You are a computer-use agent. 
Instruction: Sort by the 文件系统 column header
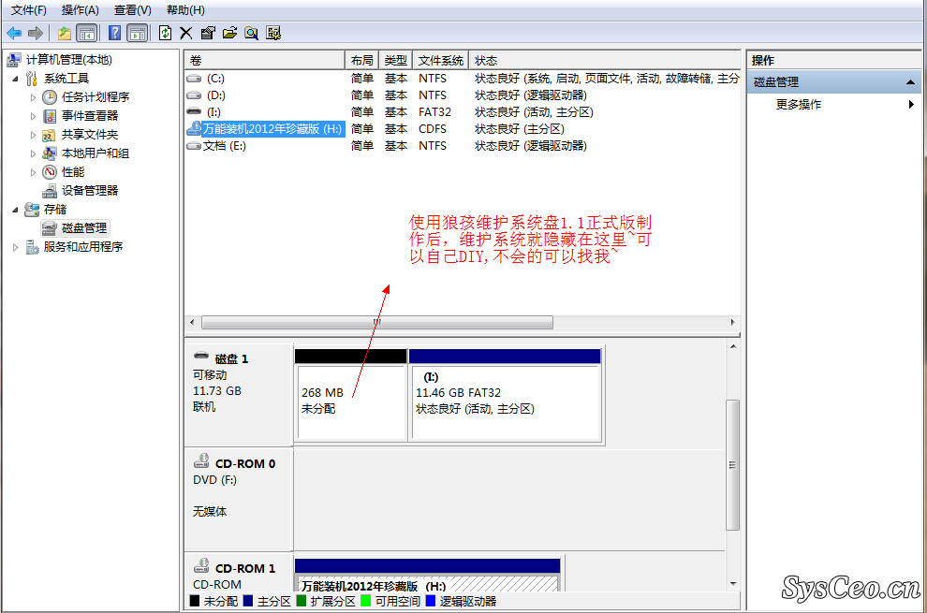(441, 60)
